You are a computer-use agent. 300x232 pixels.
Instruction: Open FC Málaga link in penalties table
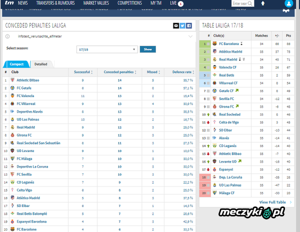click(24, 158)
